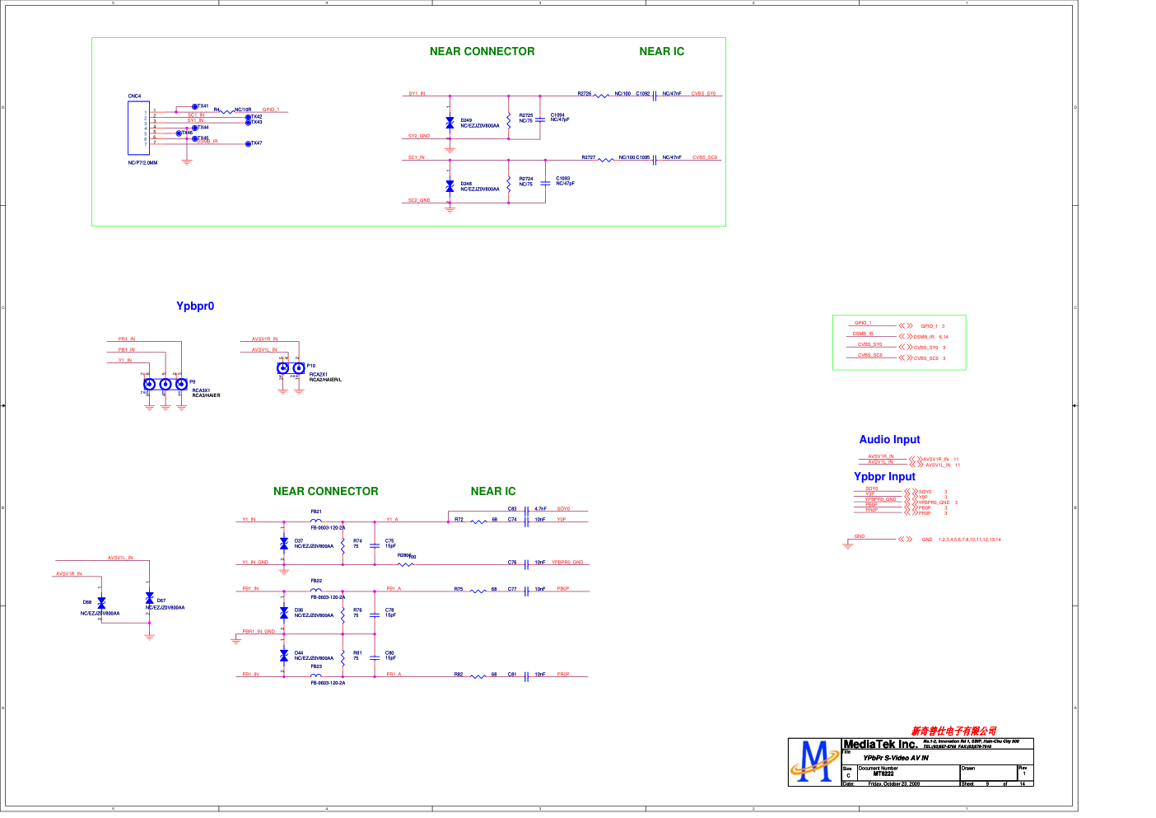Click the PB1_IN net label before FB22
Viewport: 1156px width, 818px height.
pos(251,589)
